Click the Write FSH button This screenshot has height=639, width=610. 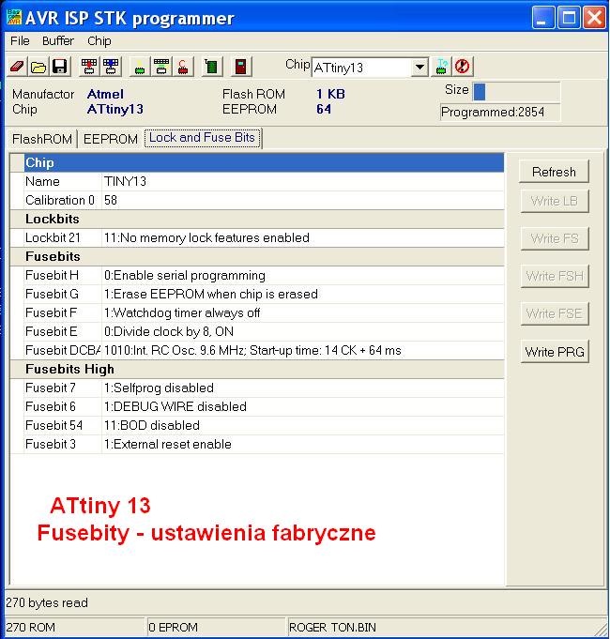555,276
